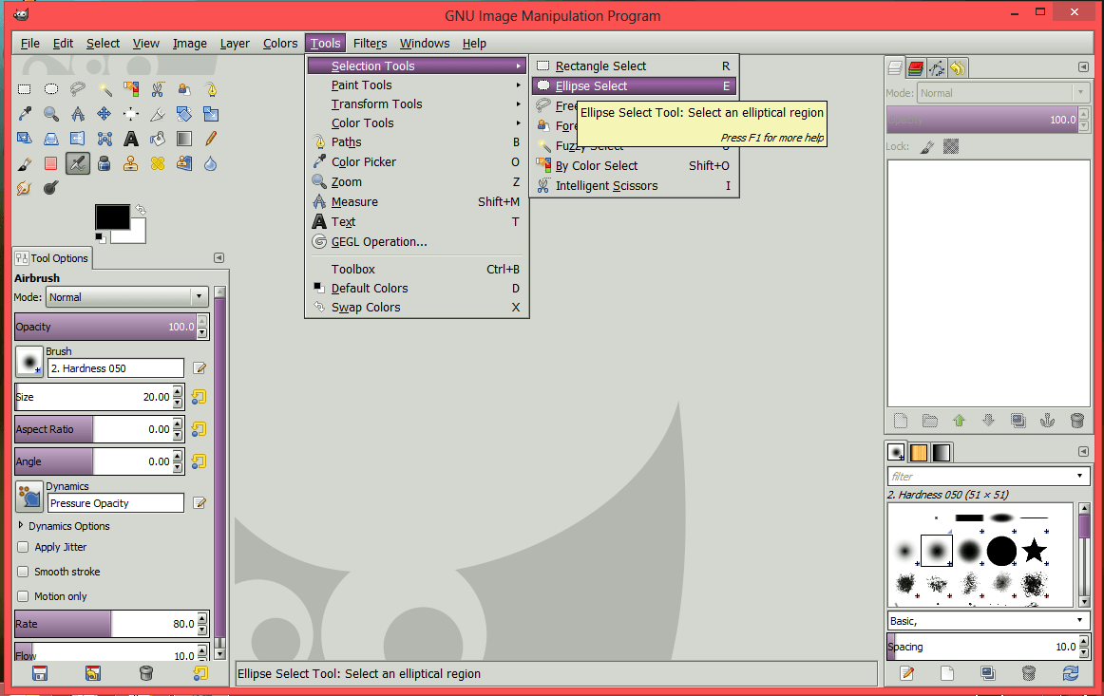Toggle link icon beside Aspect Ratio field

pos(200,429)
